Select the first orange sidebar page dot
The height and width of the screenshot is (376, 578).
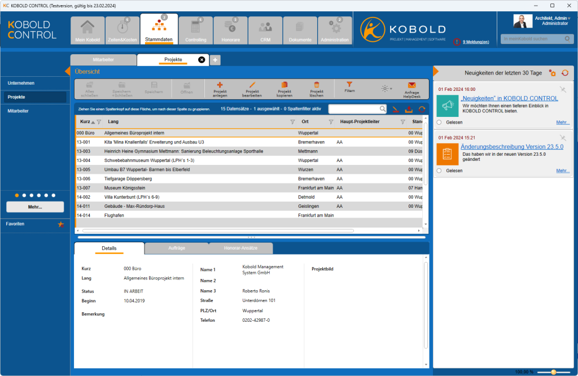point(16,195)
